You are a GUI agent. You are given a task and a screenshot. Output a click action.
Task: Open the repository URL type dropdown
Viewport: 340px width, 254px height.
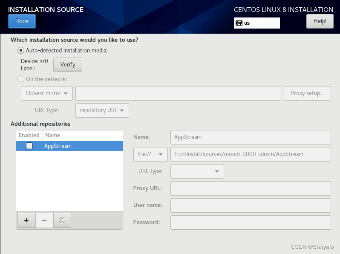102,110
